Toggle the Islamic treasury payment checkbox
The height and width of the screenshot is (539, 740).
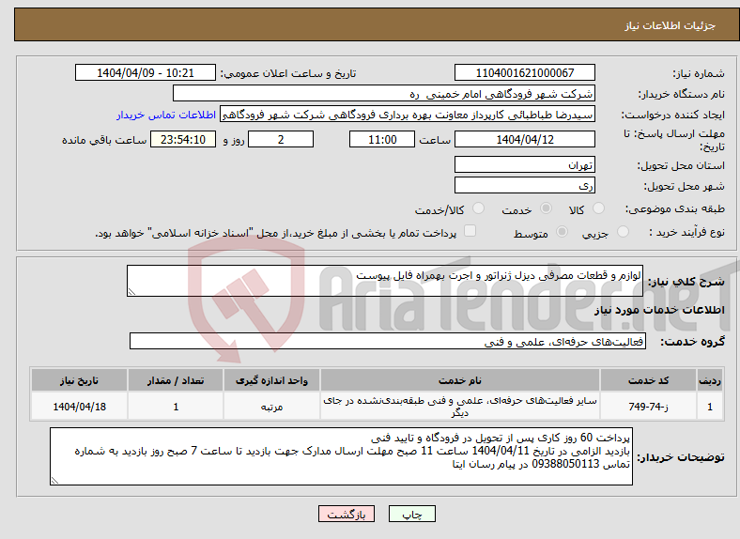click(470, 231)
